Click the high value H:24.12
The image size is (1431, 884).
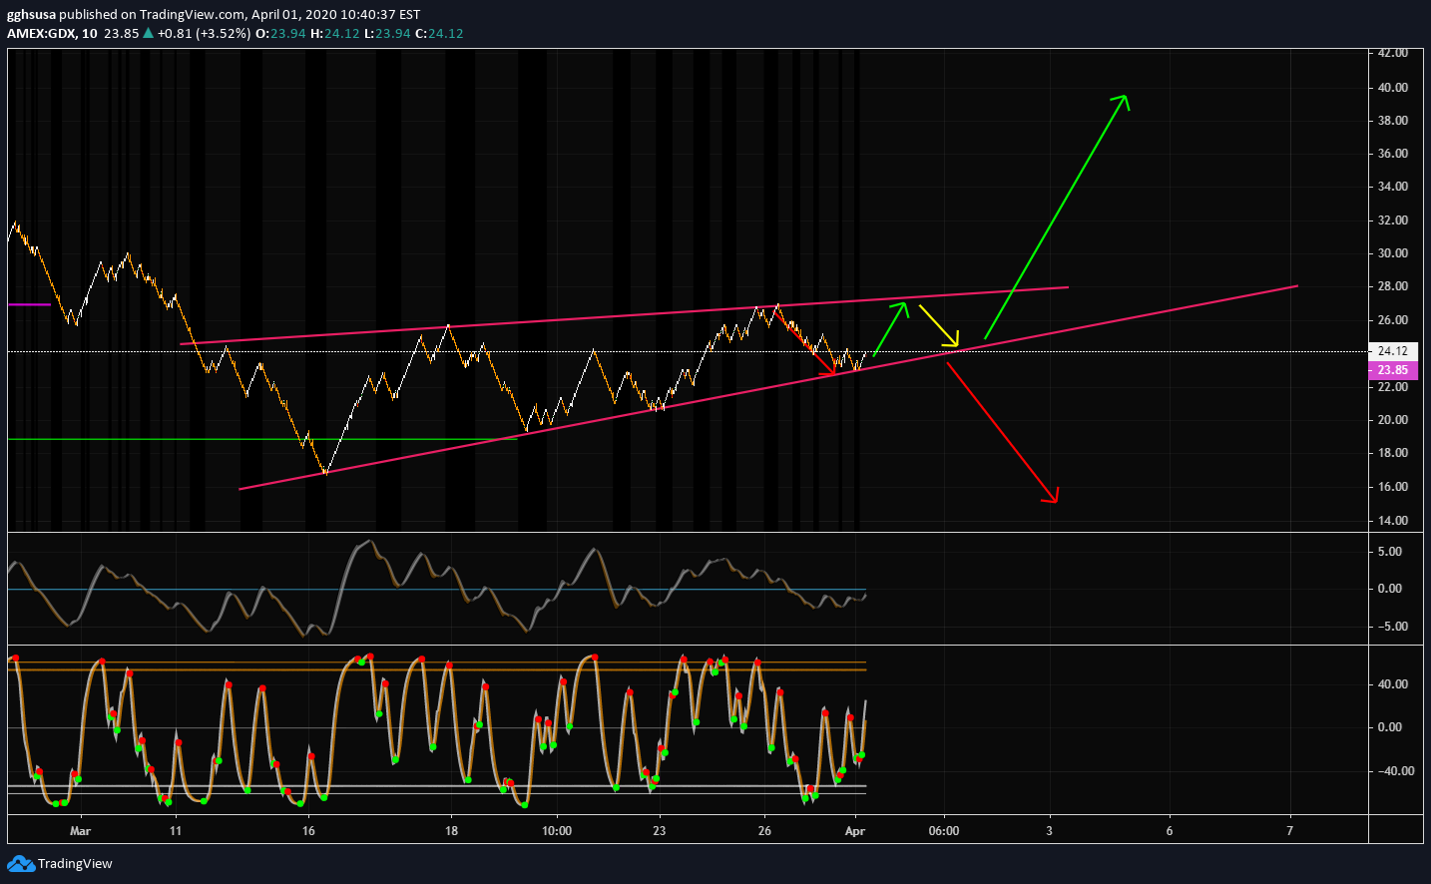[334, 33]
